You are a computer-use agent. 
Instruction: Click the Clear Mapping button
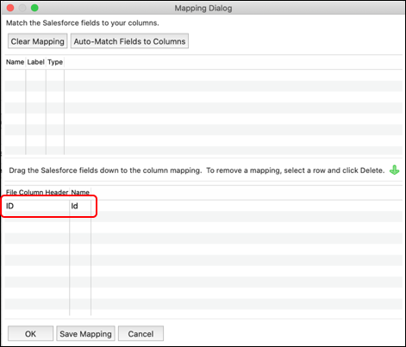(37, 41)
